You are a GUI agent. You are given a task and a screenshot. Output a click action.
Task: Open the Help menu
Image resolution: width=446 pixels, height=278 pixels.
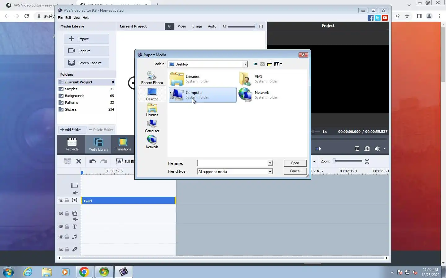[86, 18]
